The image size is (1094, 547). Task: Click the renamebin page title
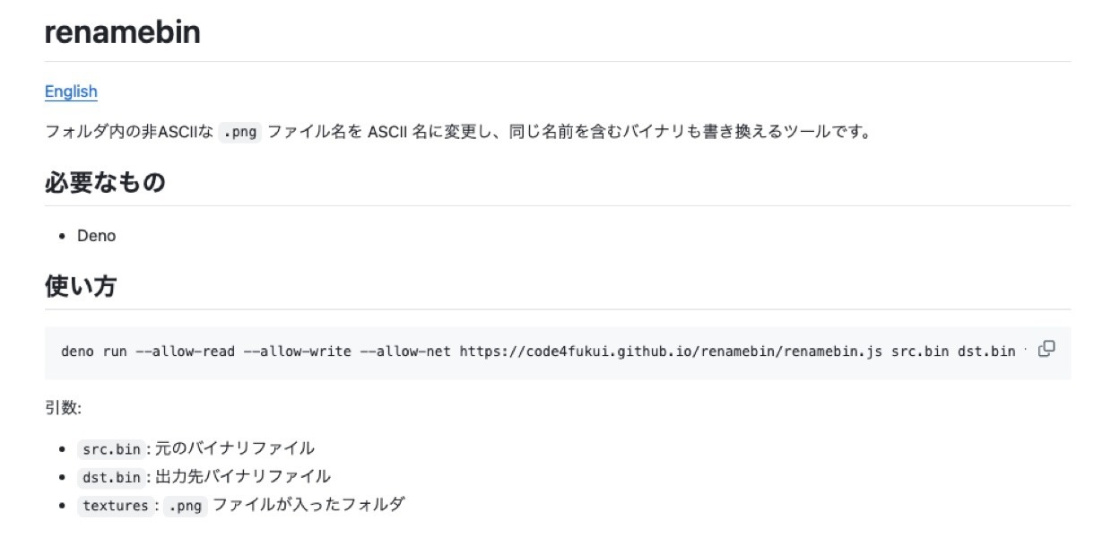[x=123, y=33]
